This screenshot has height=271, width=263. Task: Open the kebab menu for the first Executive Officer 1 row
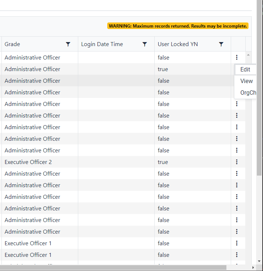click(237, 243)
